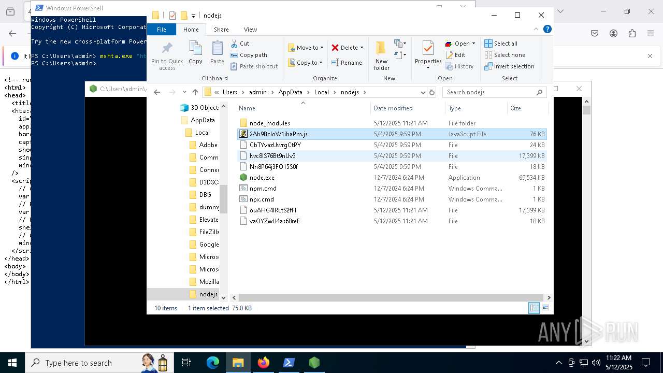
Task: Navigate Back in Explorer
Action: pos(157,92)
